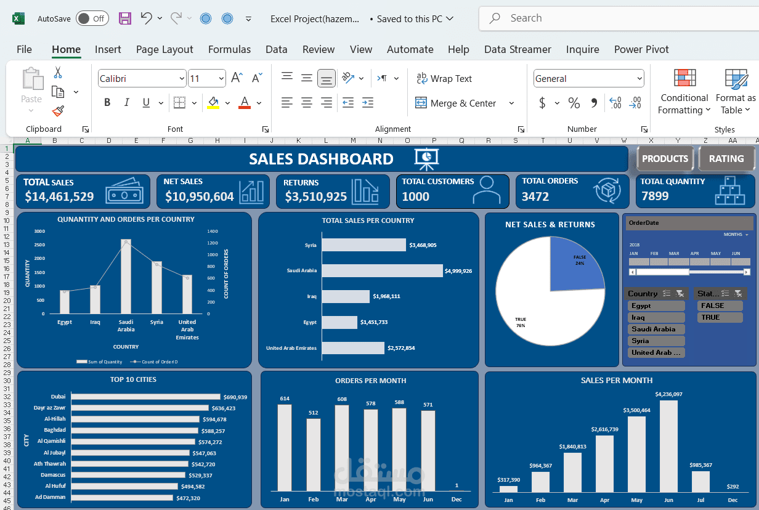This screenshot has width=759, height=510.
Task: Open Fill Color dropdown arrow
Action: point(227,103)
